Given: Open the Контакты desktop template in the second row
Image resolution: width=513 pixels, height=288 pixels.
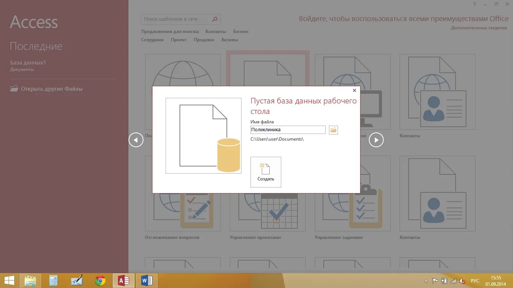Looking at the screenshot, I should 438,193.
